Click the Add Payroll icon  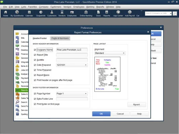click(x=130, y=13)
